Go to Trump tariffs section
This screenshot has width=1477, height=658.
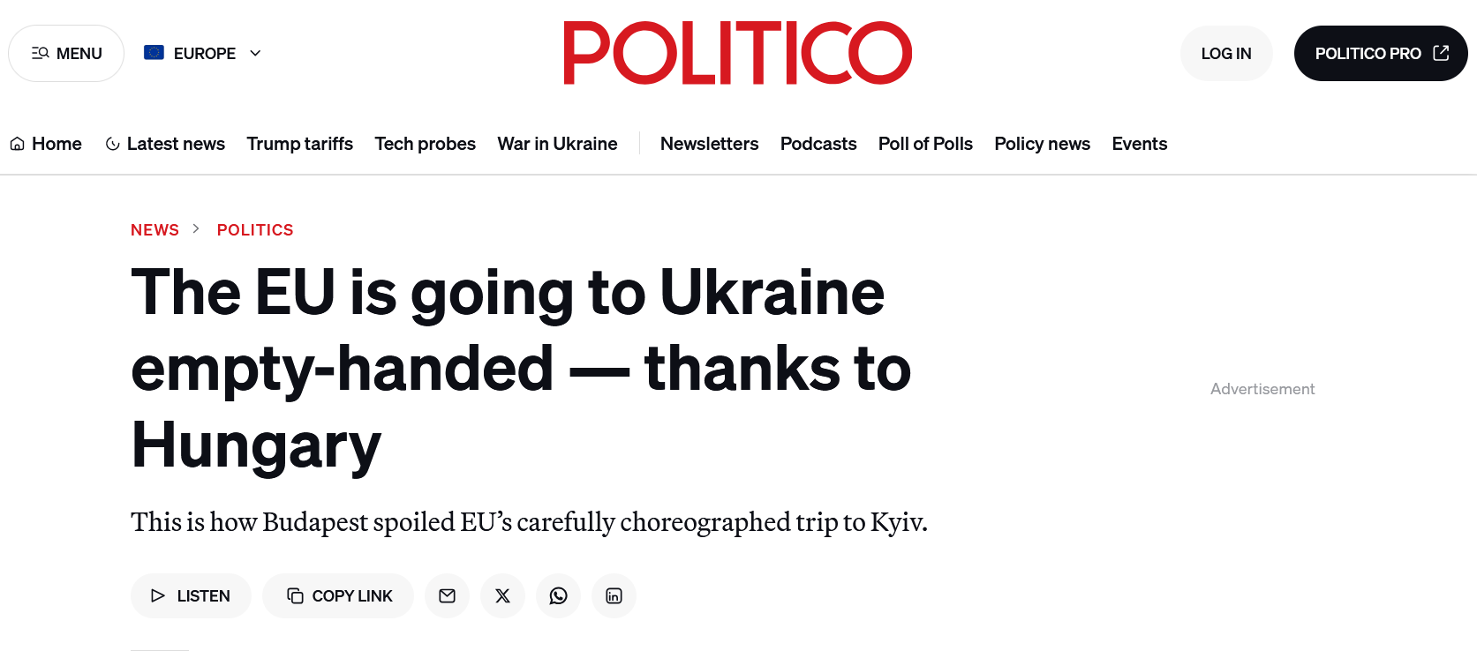299,144
